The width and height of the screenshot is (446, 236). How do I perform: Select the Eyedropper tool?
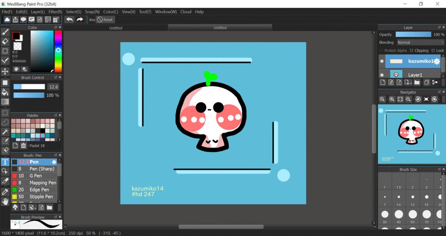5,192
